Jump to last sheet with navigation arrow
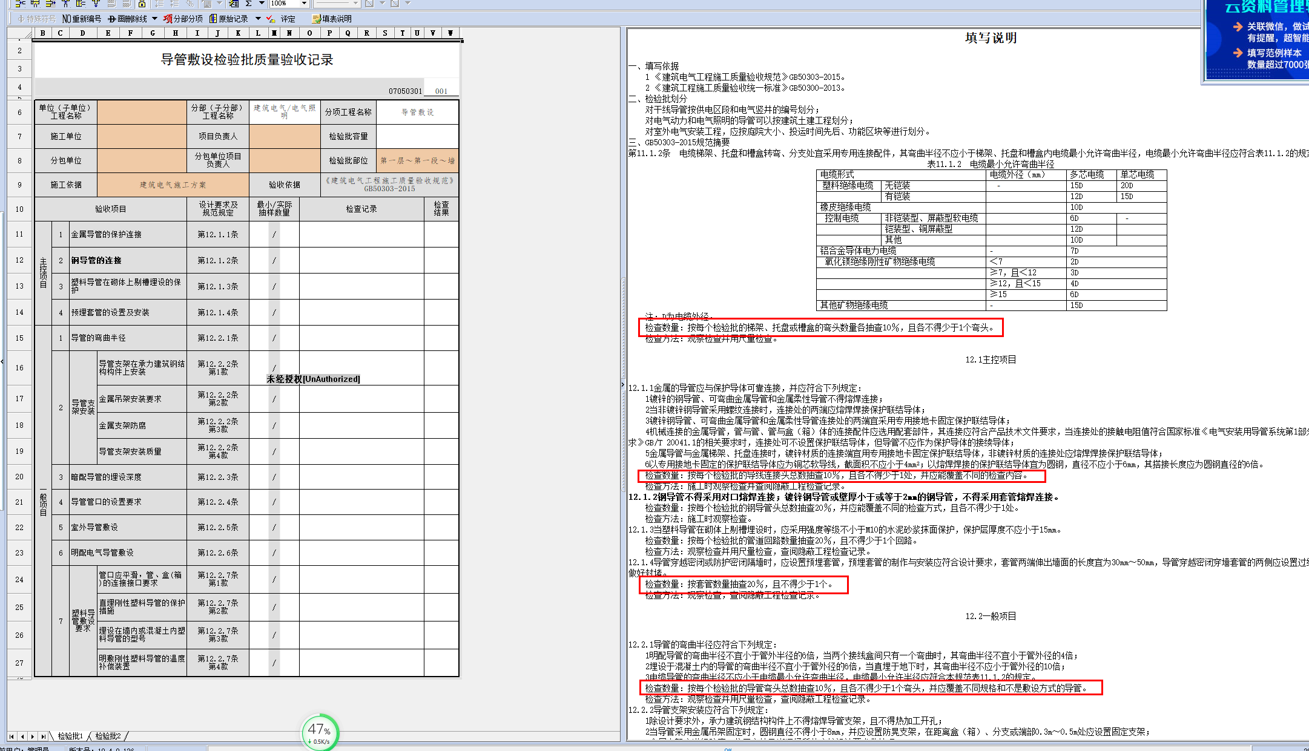This screenshot has width=1309, height=751. [x=43, y=736]
